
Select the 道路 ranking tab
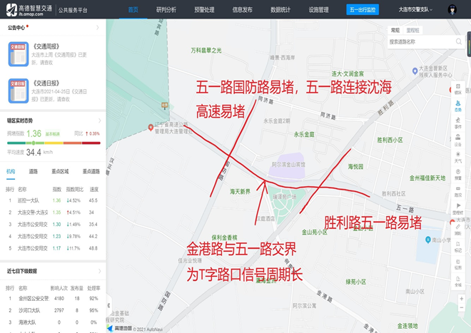coord(33,171)
